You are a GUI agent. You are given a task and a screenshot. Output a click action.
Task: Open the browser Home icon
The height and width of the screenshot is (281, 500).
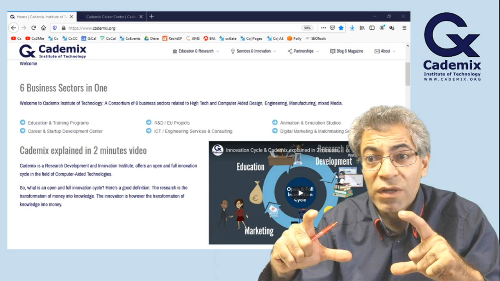(x=43, y=28)
